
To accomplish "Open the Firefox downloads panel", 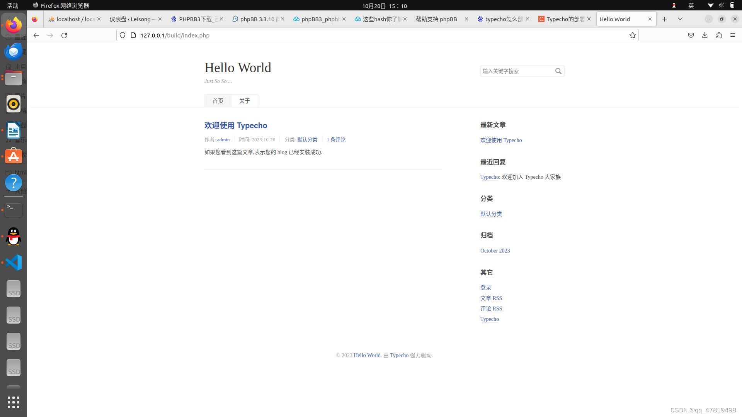I will click(705, 35).
